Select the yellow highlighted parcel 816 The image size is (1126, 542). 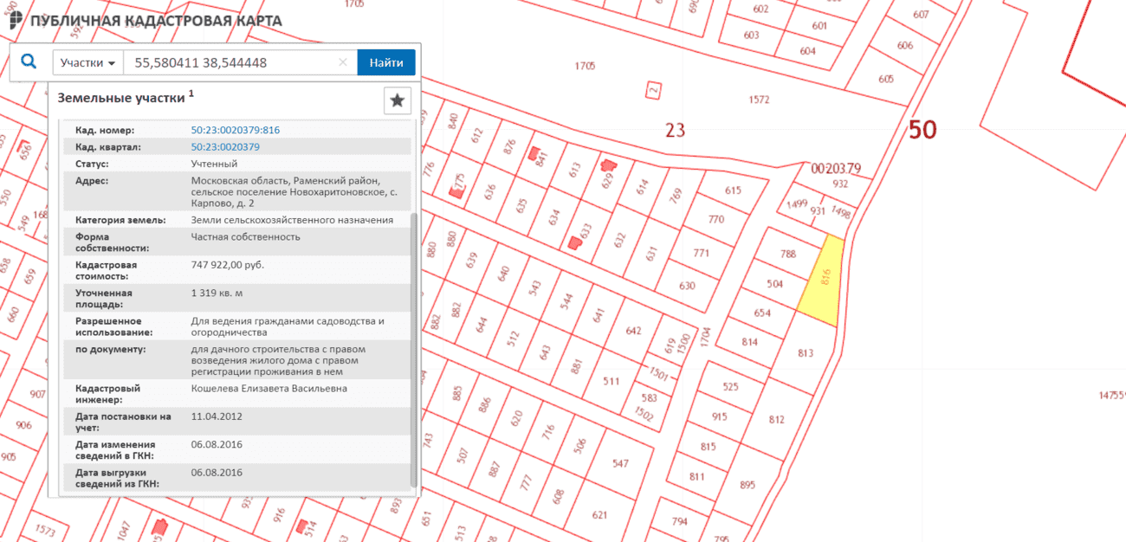[822, 281]
